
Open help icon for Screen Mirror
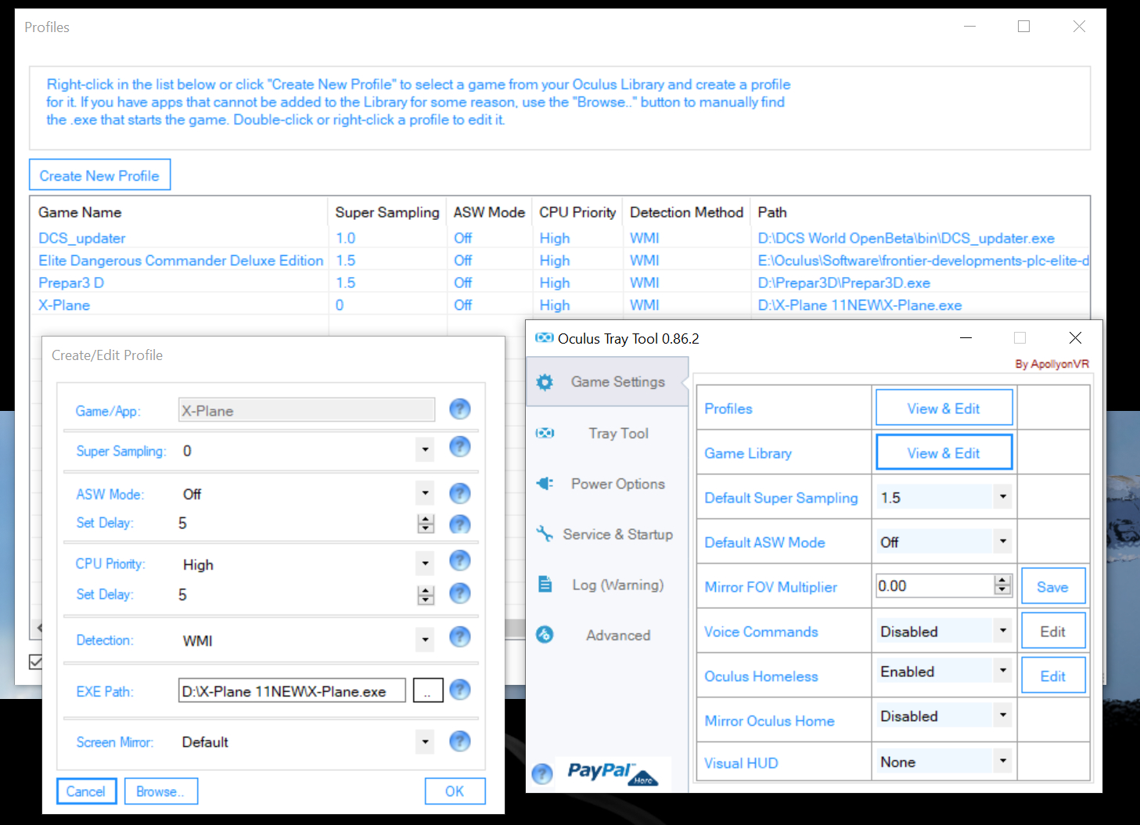(460, 740)
